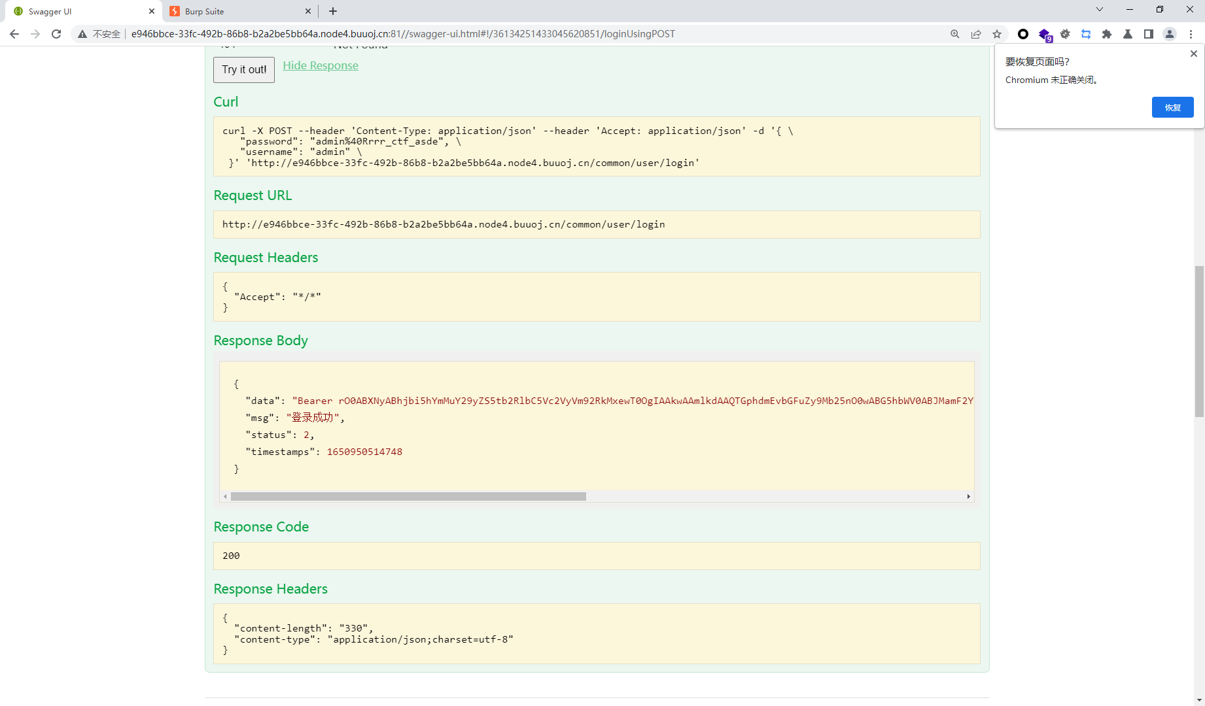Click the Request URL heading

click(x=253, y=195)
